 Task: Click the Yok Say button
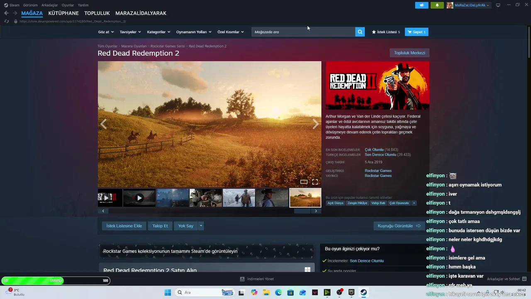186,226
